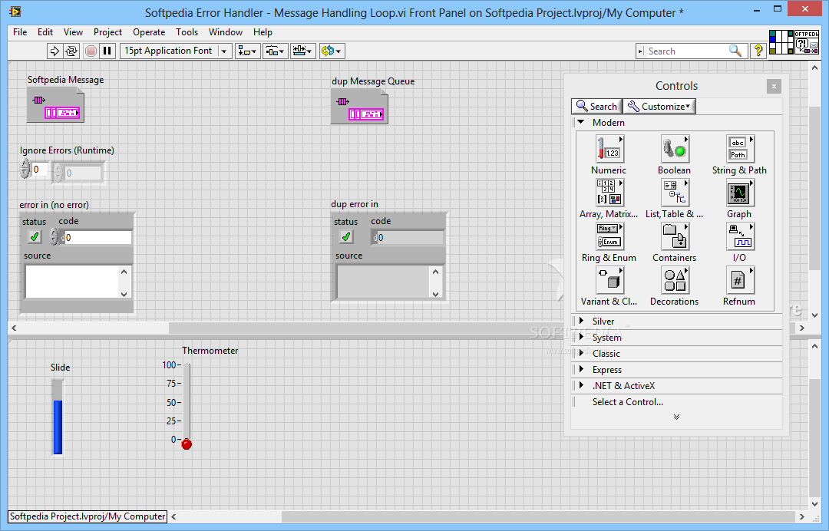Screen dimensions: 829x531
Task: Expand the Silver palette category
Action: pyautogui.click(x=581, y=321)
